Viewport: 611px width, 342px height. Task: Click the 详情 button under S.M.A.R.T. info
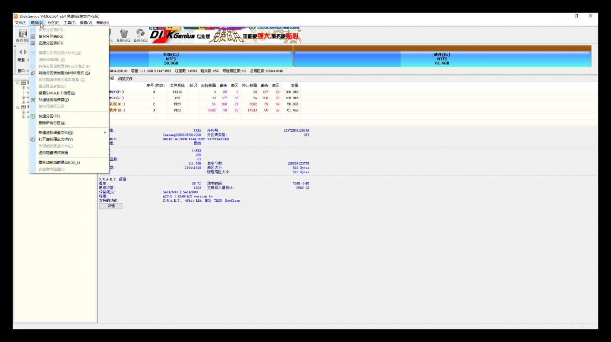coord(111,206)
